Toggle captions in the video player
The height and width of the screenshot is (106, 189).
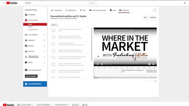click(149, 64)
